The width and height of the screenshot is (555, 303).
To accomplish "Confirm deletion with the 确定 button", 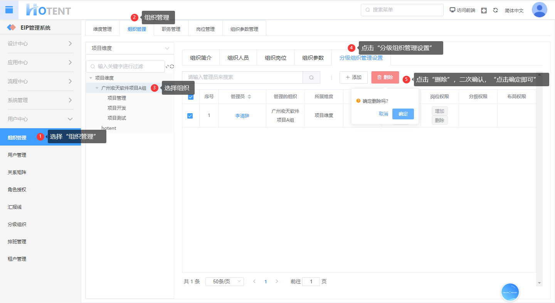I will click(403, 114).
